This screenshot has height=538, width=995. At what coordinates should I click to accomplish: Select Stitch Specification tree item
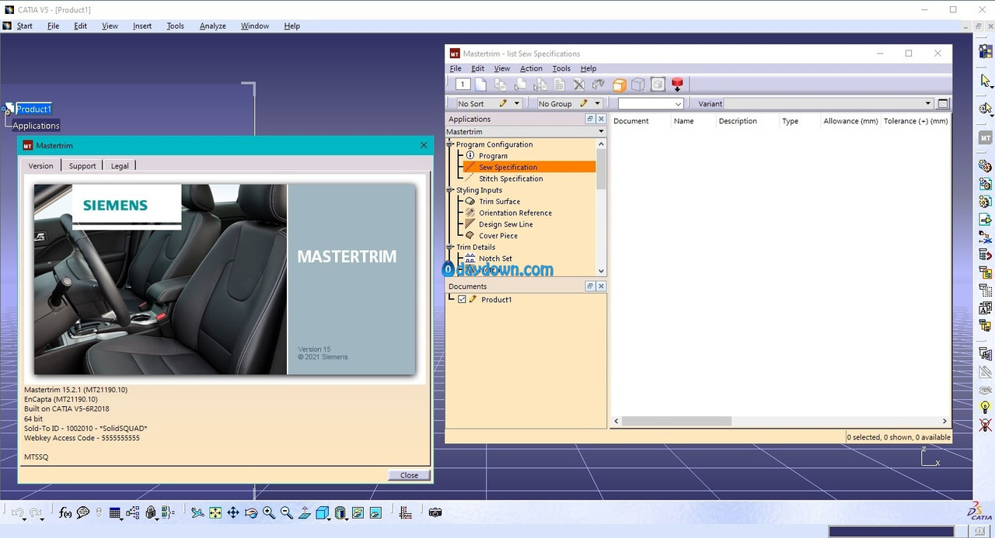[x=511, y=179]
